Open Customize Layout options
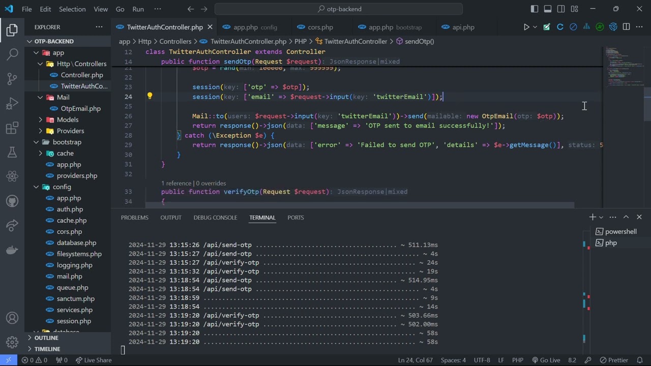Image resolution: width=651 pixels, height=366 pixels. click(574, 9)
